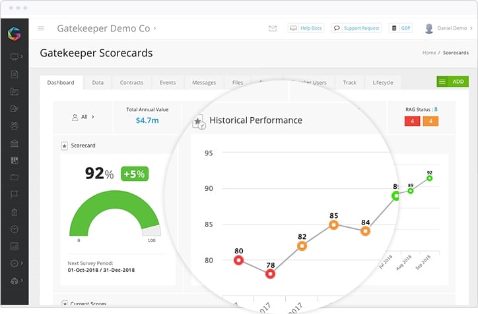Switch to the Events tab
478x314 pixels.
pos(168,82)
